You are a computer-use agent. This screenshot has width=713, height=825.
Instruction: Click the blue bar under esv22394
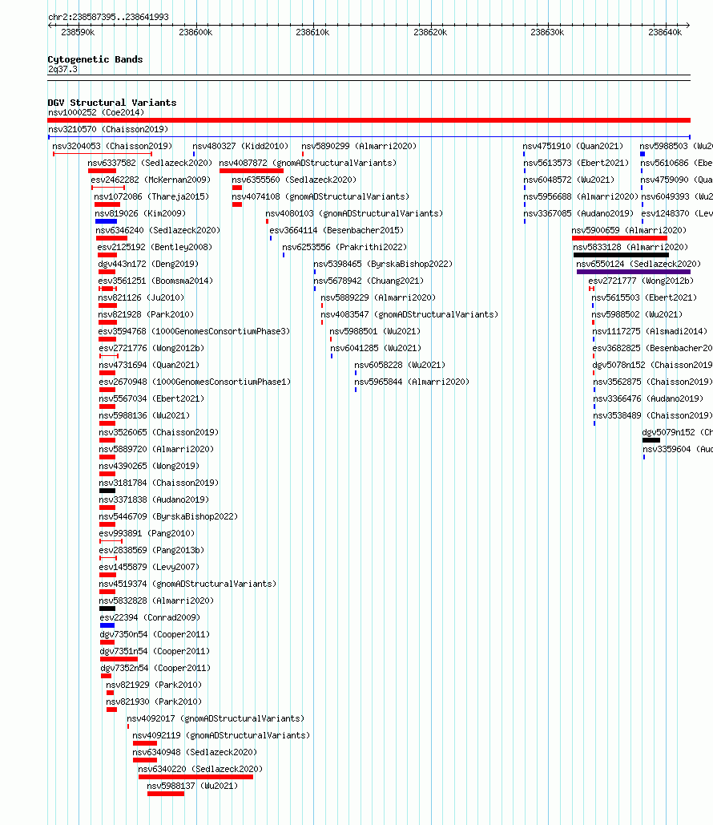[107, 625]
